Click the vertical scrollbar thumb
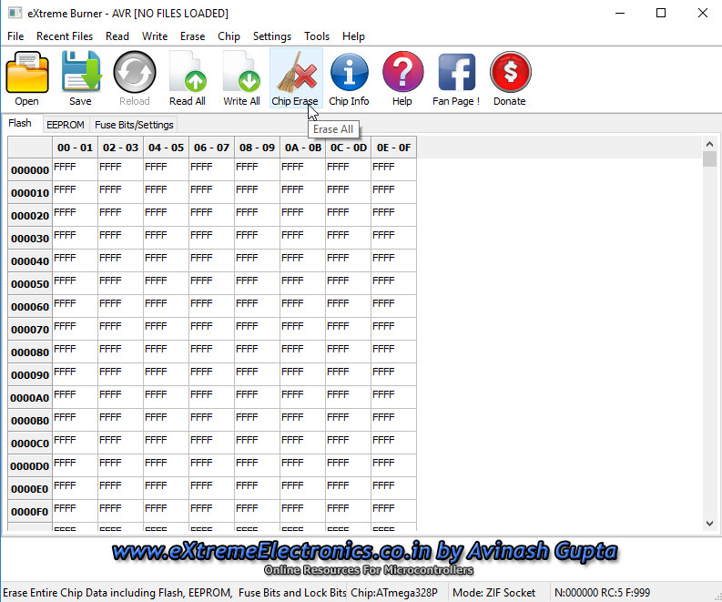 [x=709, y=158]
